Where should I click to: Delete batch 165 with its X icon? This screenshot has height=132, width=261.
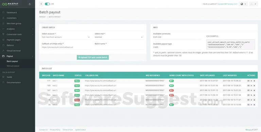point(254,95)
